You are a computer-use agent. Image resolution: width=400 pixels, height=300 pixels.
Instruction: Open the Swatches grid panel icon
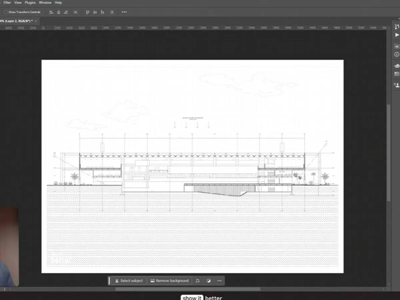(x=397, y=74)
